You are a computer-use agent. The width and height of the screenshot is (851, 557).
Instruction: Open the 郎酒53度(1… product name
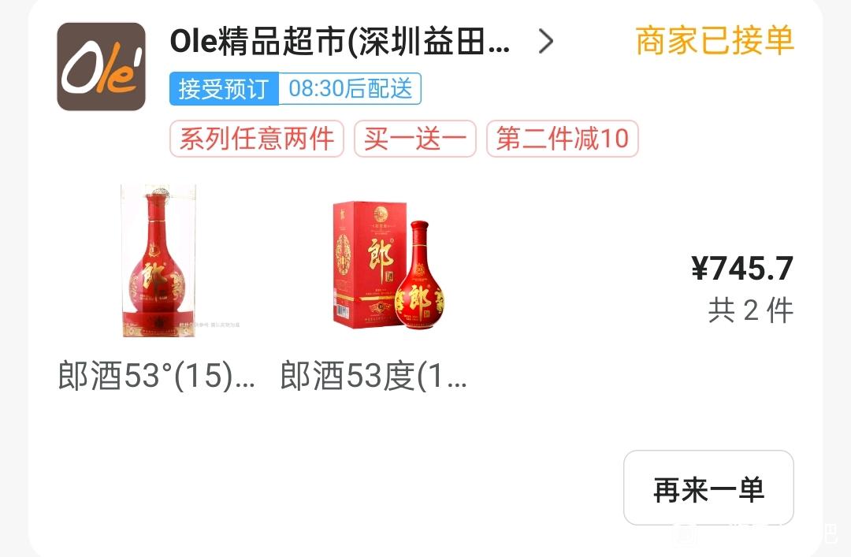(x=373, y=376)
